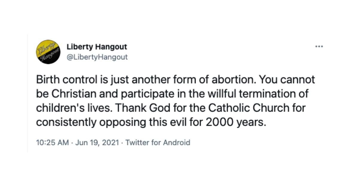Viewport: 359px width, 187px height.
Task: Open the Twitter for Android source link
Action: [x=158, y=143]
